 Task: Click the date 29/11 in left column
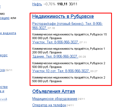tap(9, 70)
